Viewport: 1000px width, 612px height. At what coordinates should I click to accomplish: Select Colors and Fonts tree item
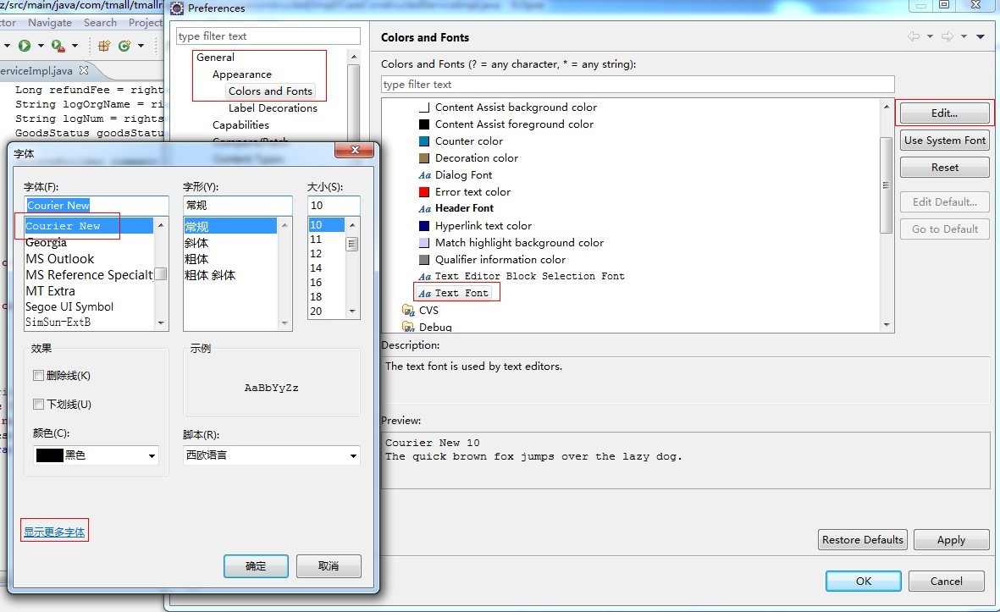click(x=270, y=91)
